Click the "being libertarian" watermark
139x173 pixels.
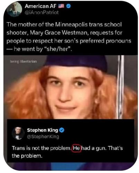click(24, 62)
